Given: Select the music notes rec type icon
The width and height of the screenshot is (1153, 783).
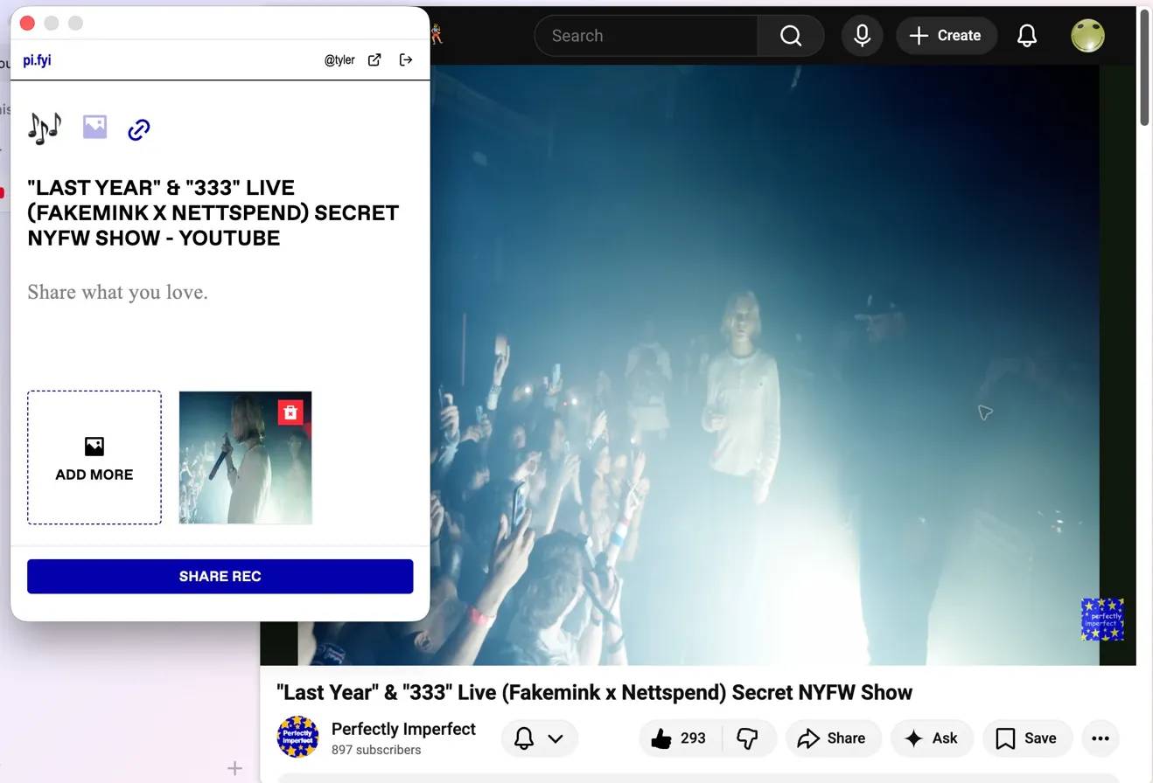Looking at the screenshot, I should point(45,128).
